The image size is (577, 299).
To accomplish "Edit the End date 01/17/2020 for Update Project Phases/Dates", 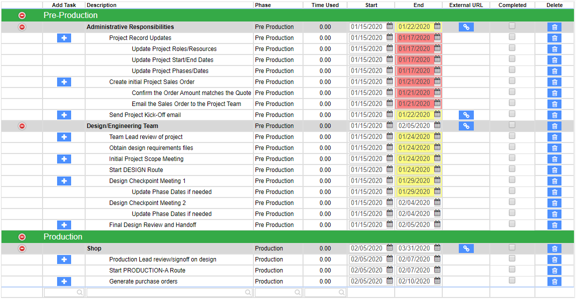I will 415,71.
